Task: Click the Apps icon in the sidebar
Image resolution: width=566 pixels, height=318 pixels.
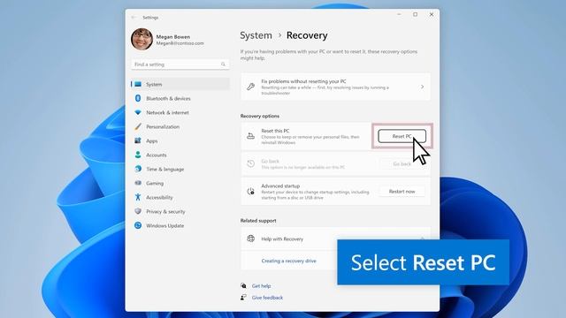Action: coord(138,140)
